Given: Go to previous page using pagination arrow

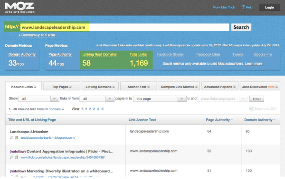Looking at the screenshot, I should click(83, 109).
